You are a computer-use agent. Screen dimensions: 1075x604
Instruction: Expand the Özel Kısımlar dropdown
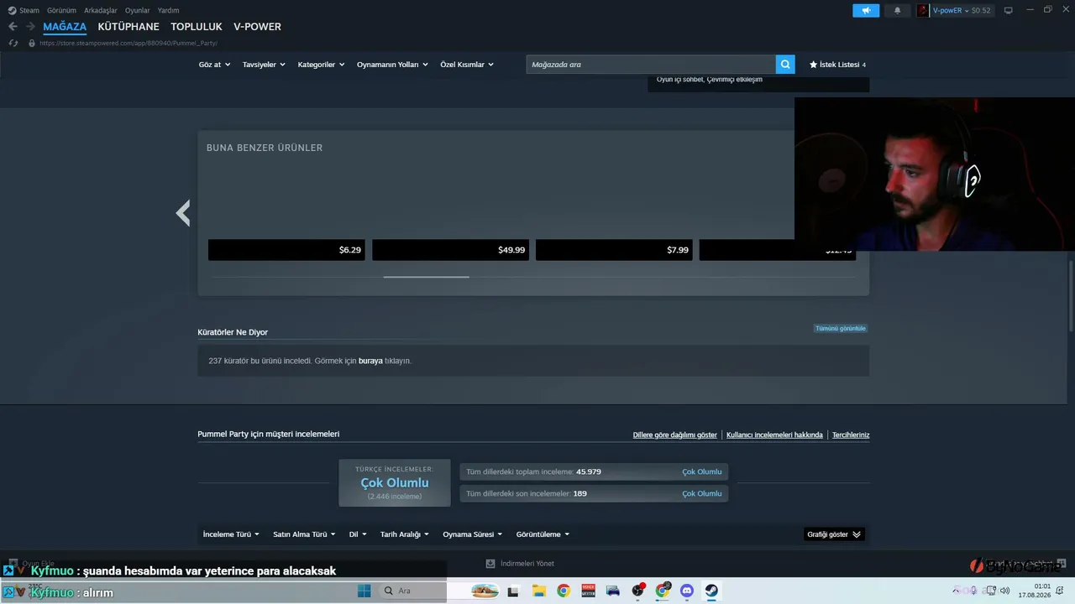tap(467, 65)
